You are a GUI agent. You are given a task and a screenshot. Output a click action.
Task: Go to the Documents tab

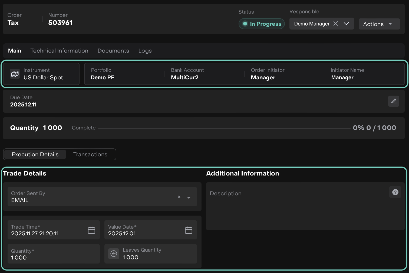click(113, 51)
